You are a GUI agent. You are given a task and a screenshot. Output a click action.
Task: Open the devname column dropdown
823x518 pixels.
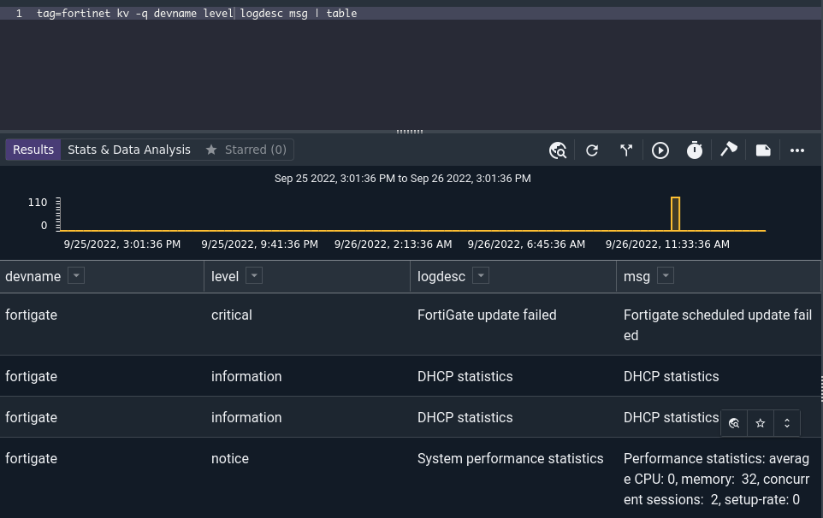[76, 275]
